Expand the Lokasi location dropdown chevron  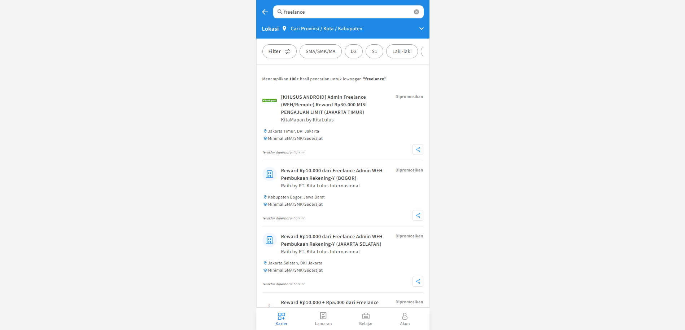tap(421, 28)
